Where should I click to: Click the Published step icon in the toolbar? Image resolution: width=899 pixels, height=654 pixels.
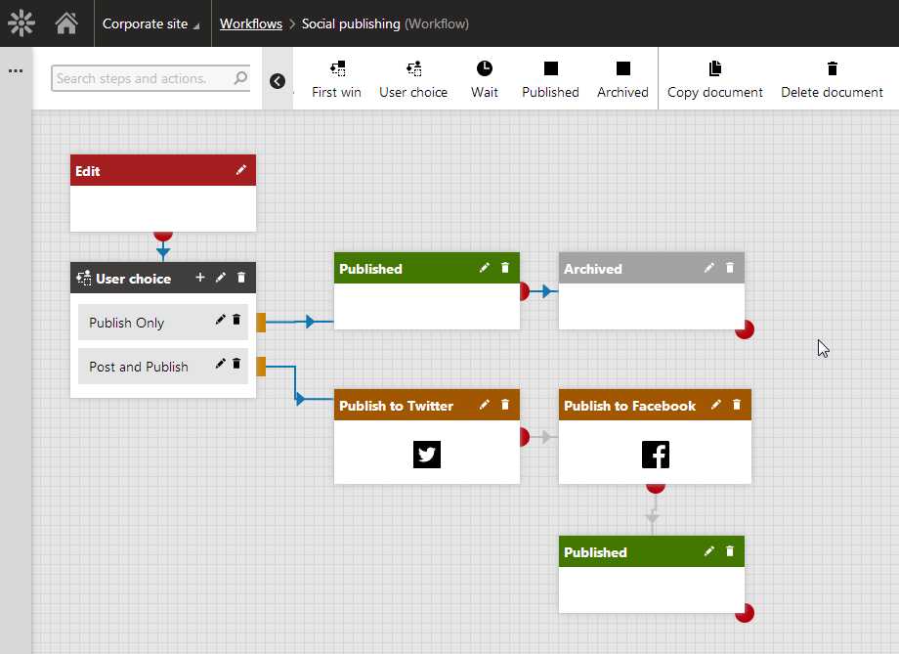pos(550,68)
